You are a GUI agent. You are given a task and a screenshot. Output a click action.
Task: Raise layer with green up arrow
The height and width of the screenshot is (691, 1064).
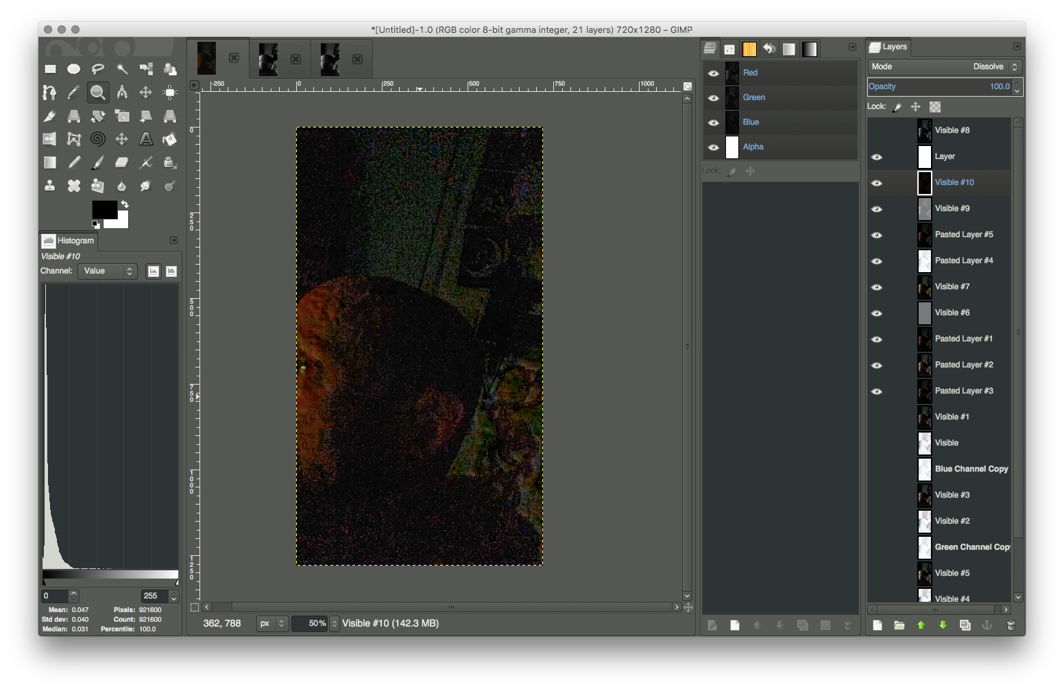(x=921, y=625)
